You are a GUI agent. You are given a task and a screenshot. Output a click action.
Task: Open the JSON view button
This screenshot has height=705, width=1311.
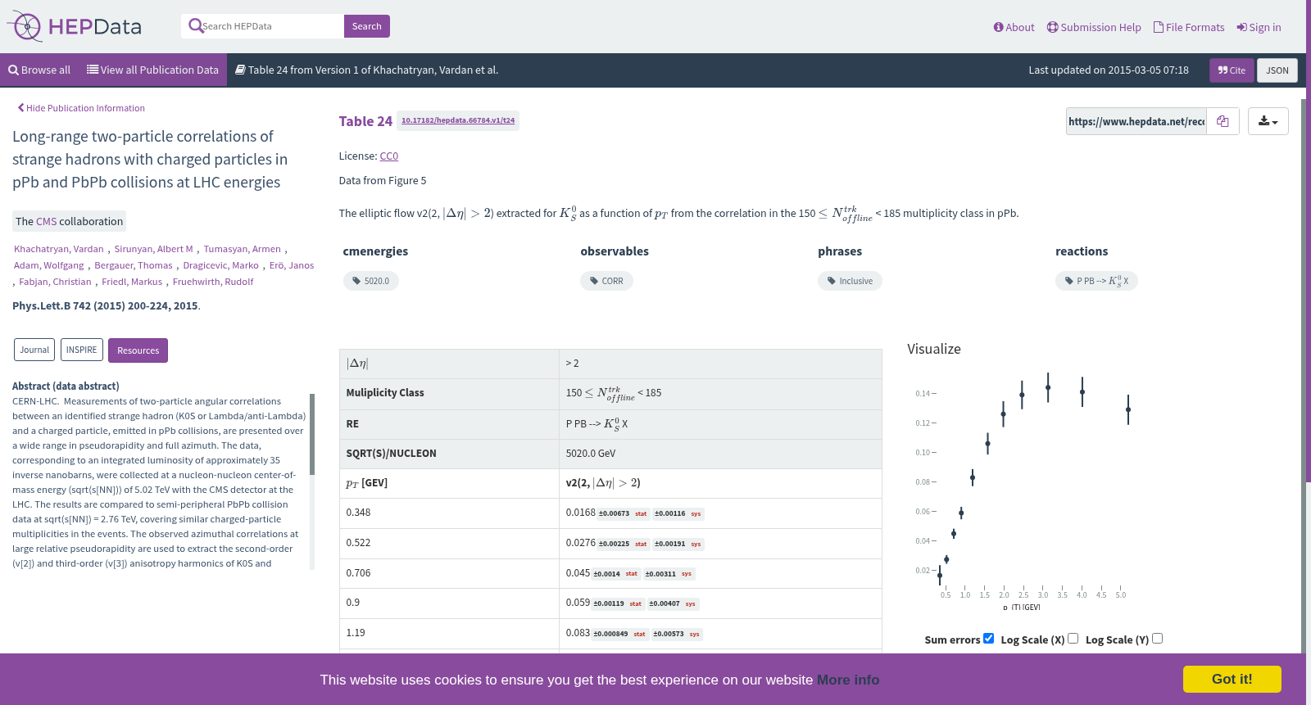click(1277, 70)
